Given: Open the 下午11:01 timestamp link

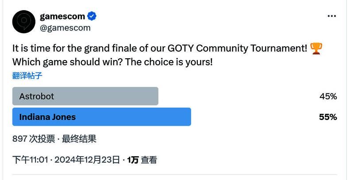Looking at the screenshot, I should [x=30, y=160].
